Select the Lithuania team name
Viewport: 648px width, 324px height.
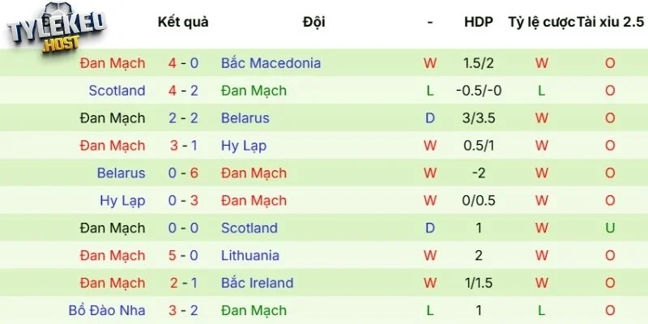coord(249,256)
